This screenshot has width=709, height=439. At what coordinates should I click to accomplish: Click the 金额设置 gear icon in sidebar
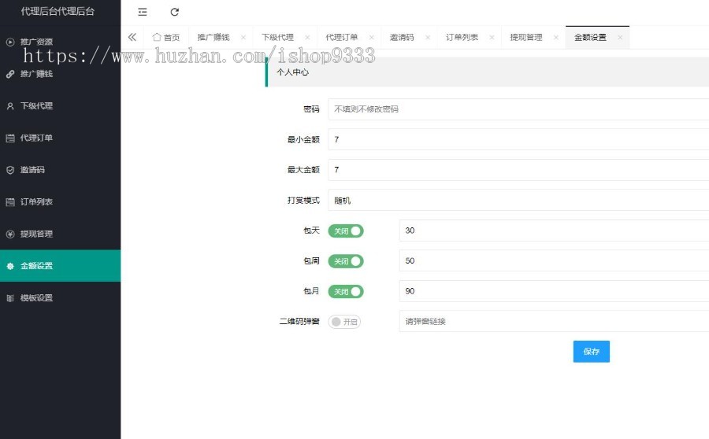click(10, 266)
